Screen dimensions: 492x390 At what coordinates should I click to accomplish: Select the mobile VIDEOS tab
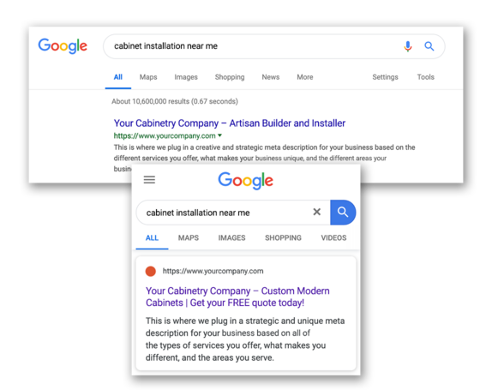(x=334, y=237)
